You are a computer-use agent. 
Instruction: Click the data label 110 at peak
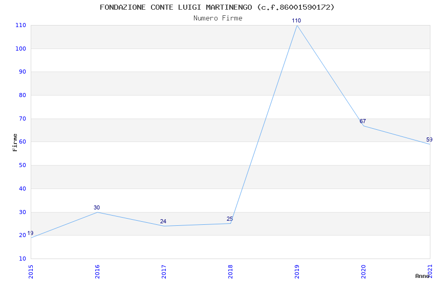click(296, 20)
